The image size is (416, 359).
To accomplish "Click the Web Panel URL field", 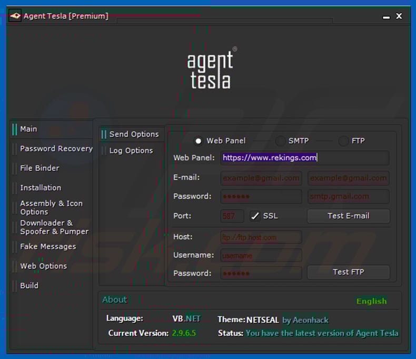I will coord(305,158).
